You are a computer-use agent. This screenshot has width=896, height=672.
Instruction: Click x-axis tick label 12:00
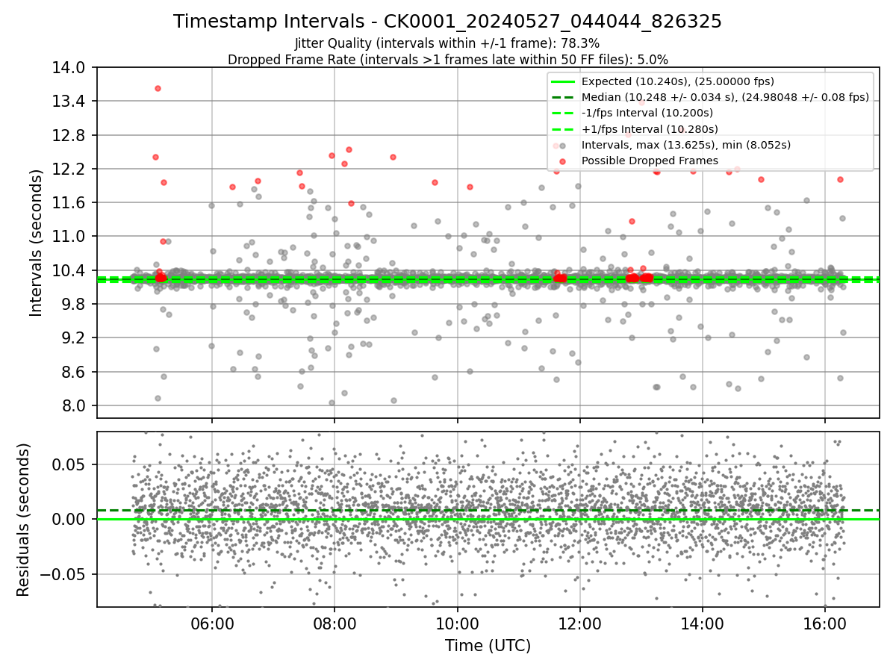579,622
